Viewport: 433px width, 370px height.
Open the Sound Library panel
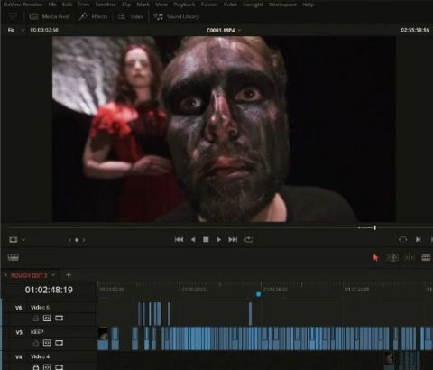177,16
